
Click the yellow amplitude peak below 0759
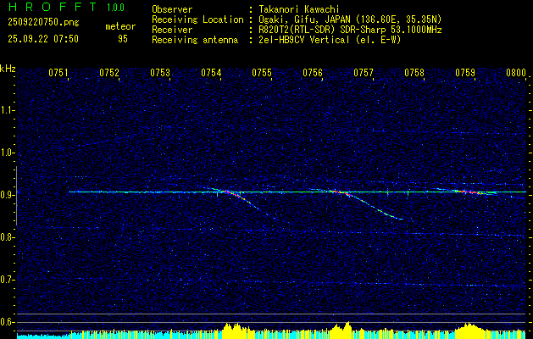click(x=469, y=329)
